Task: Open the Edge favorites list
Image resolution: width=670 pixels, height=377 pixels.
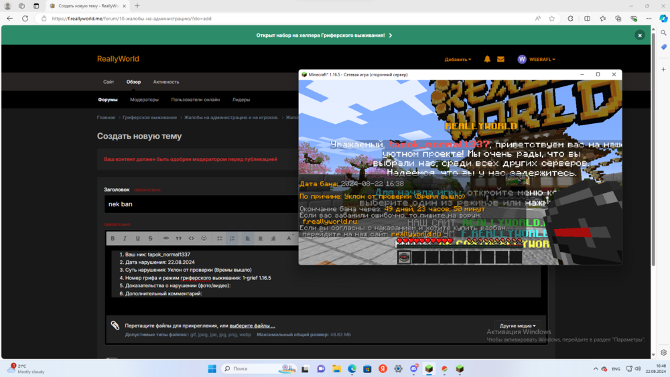Action: [602, 18]
